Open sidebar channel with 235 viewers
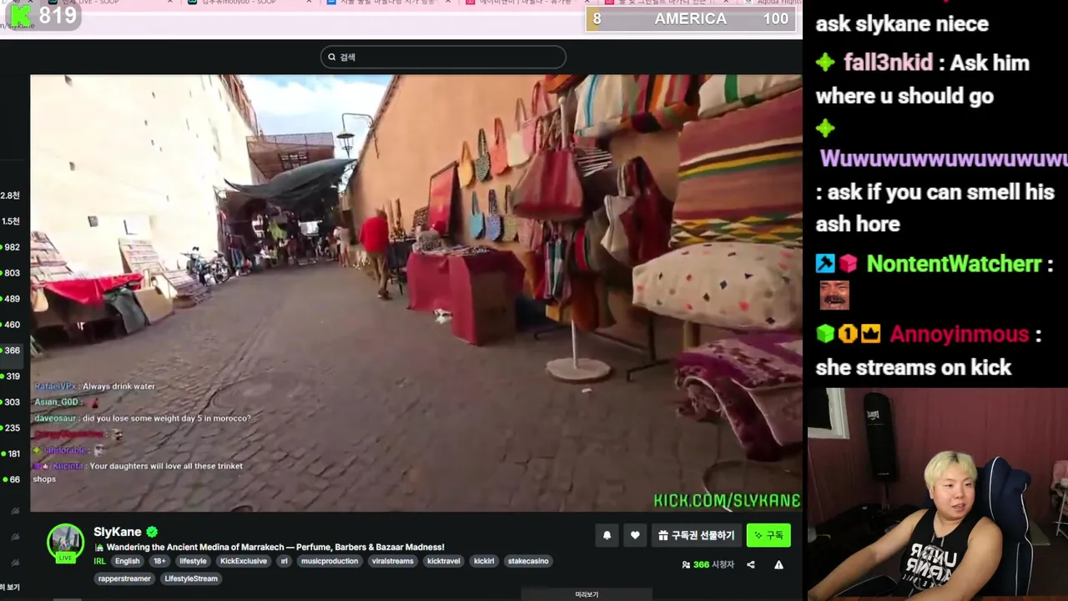The image size is (1068, 601). coord(12,428)
